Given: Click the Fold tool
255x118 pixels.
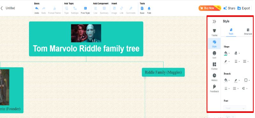Looking at the screenshot, I should click(149, 10).
